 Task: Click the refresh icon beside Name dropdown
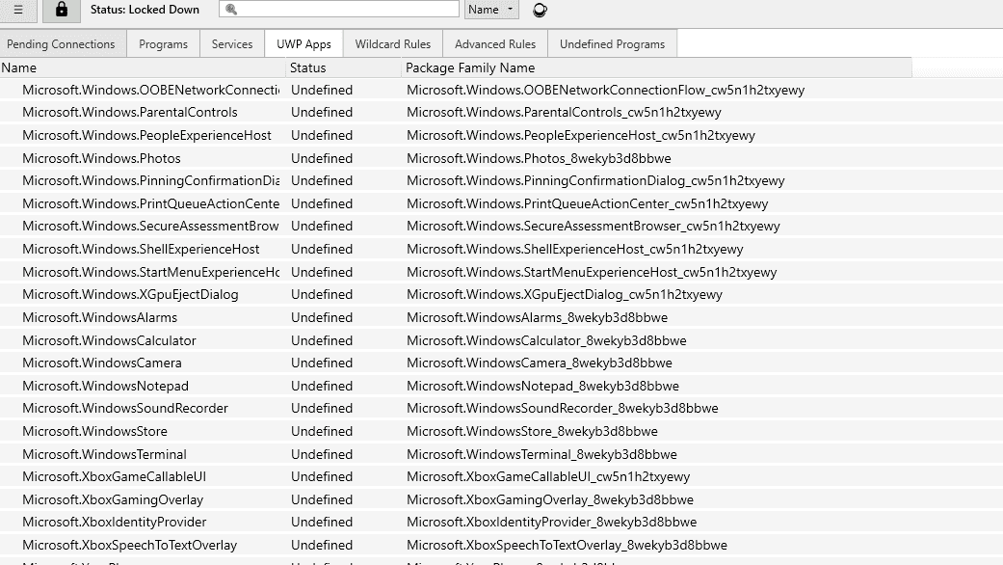(x=540, y=11)
